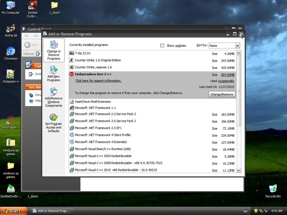Viewport: 287px width, 215px height.
Task: Select .NET Framework 2.0 Service Pack 2 icon
Action: click(72, 114)
